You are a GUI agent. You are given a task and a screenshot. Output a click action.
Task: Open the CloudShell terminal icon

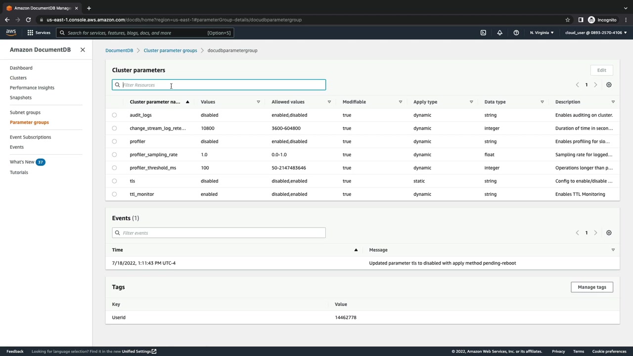[x=483, y=33]
